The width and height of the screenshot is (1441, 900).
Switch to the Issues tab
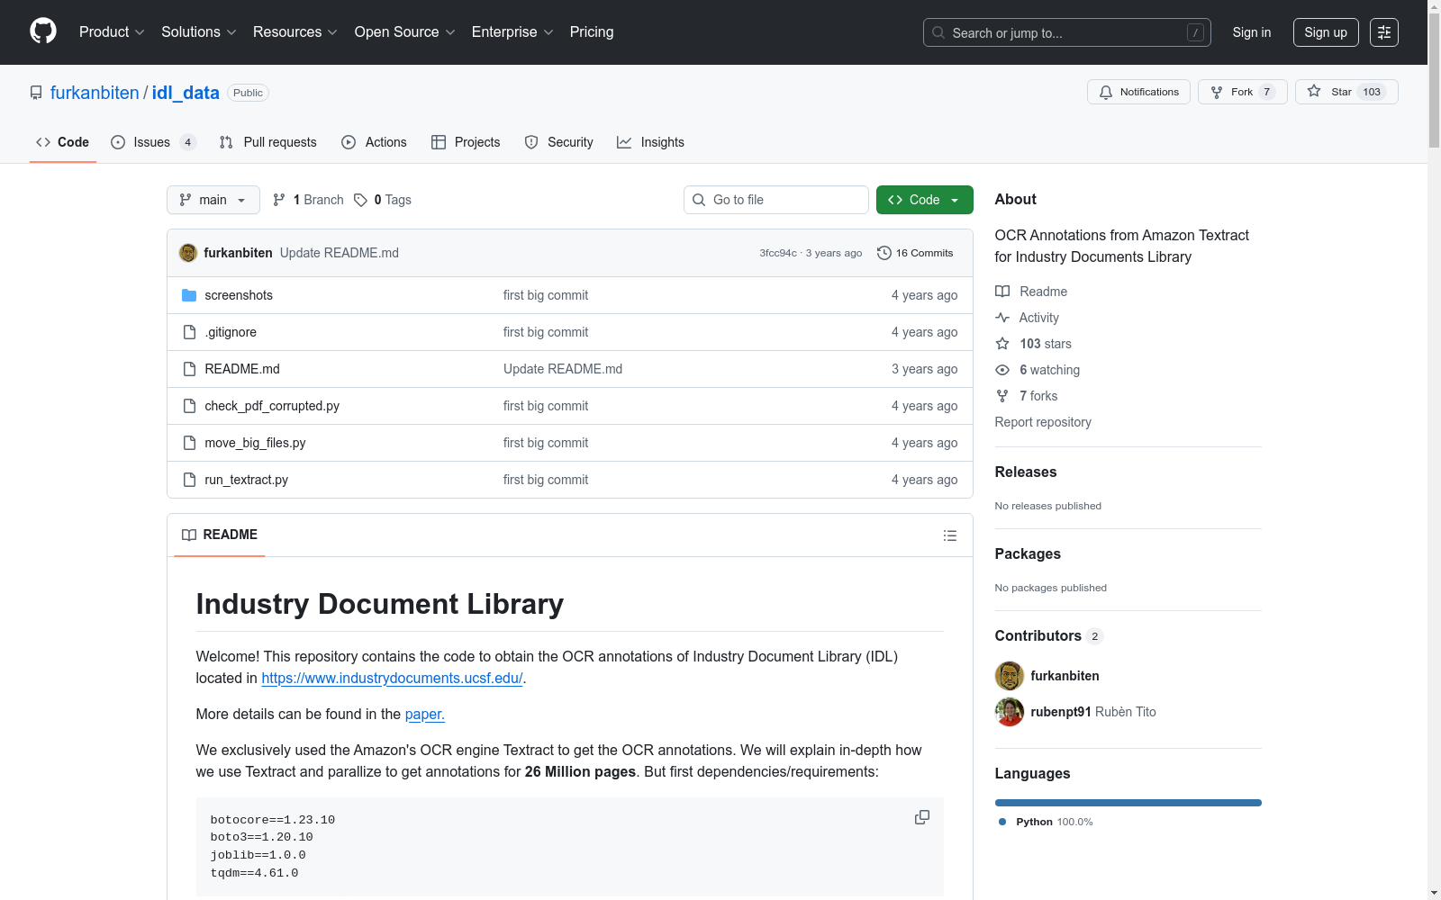153,142
